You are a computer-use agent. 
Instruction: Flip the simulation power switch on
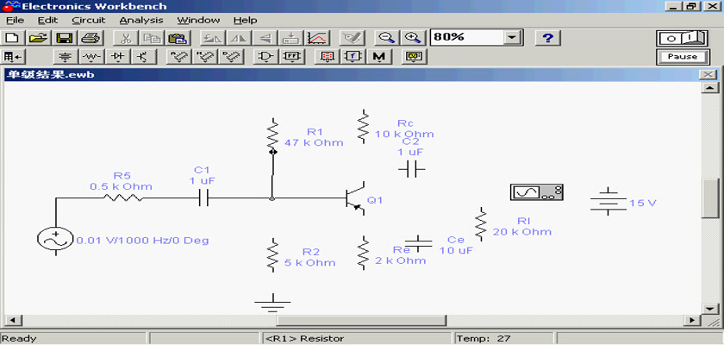coord(682,38)
